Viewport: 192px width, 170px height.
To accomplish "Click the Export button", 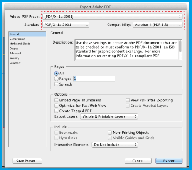I will point(169,161).
